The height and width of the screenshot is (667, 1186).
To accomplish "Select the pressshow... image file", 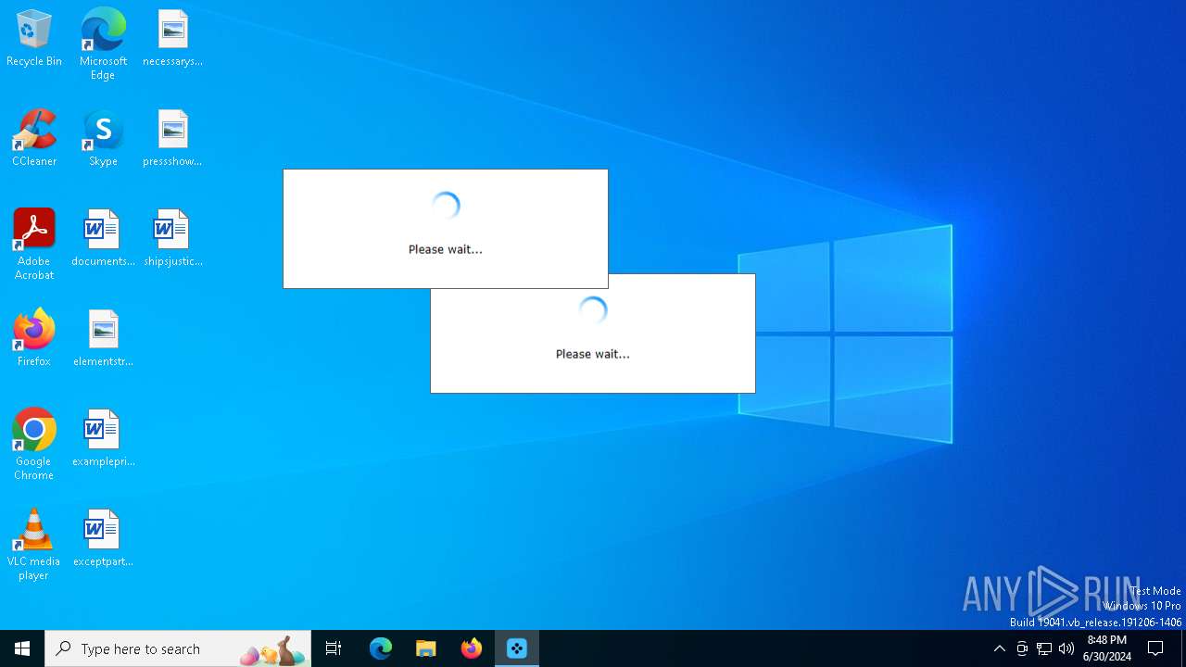I will [x=172, y=139].
